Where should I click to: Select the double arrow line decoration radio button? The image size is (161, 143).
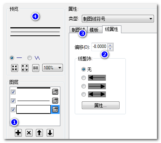(84, 94)
